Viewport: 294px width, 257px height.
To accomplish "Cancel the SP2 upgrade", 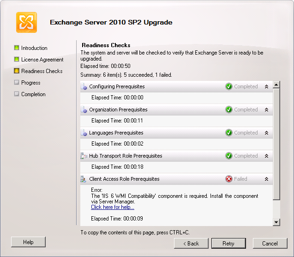I will pyautogui.click(x=270, y=244).
